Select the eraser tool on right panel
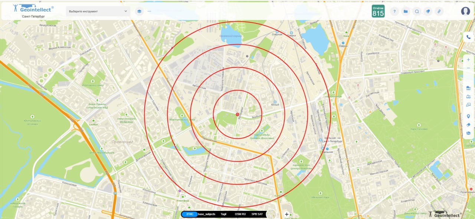The width and height of the screenshot is (475, 219). 468,125
